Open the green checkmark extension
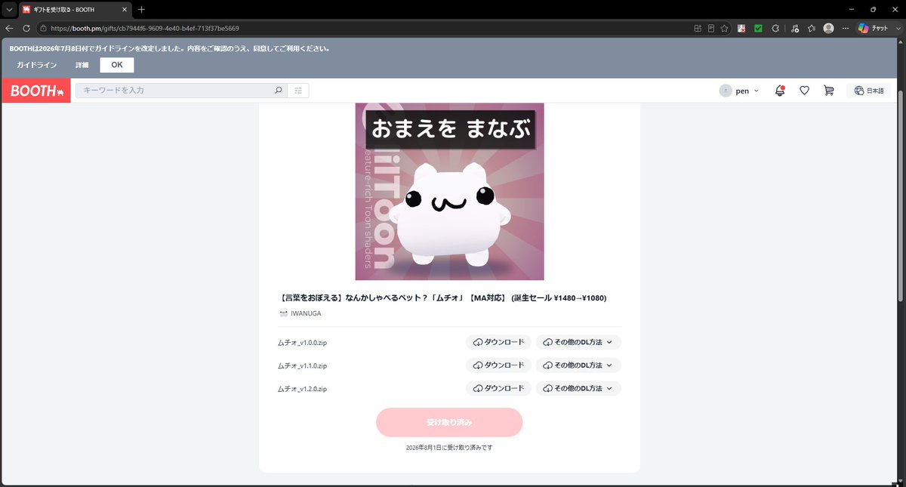The height and width of the screenshot is (487, 906). click(759, 28)
